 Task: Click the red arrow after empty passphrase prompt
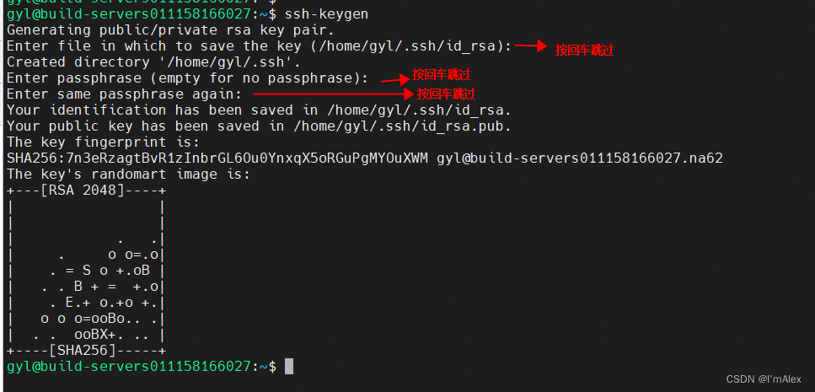(395, 79)
